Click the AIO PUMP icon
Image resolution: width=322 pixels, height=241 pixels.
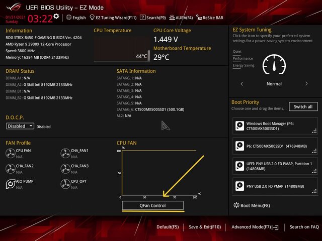pos(10,184)
